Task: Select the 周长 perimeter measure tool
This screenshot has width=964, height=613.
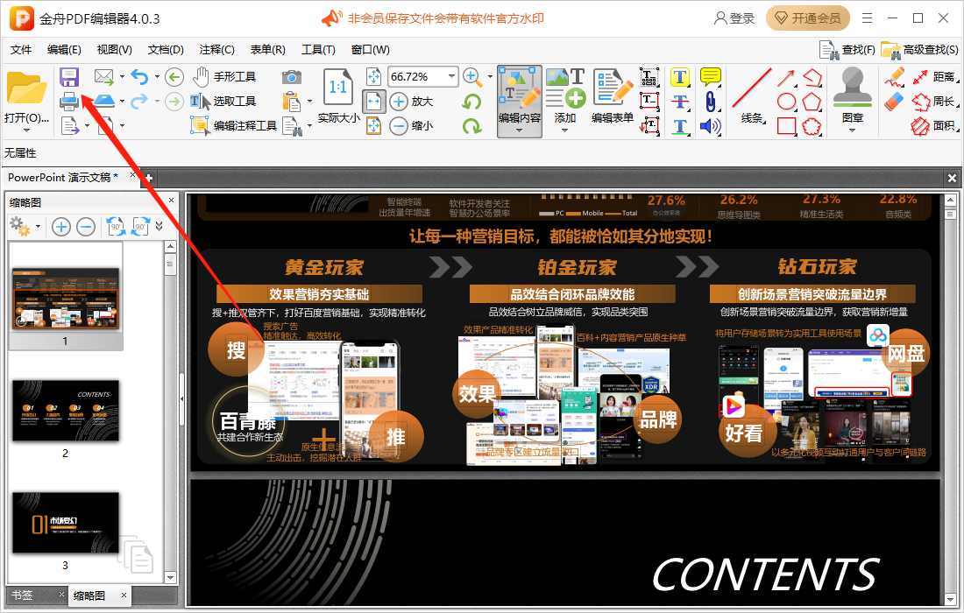Action: tap(934, 102)
